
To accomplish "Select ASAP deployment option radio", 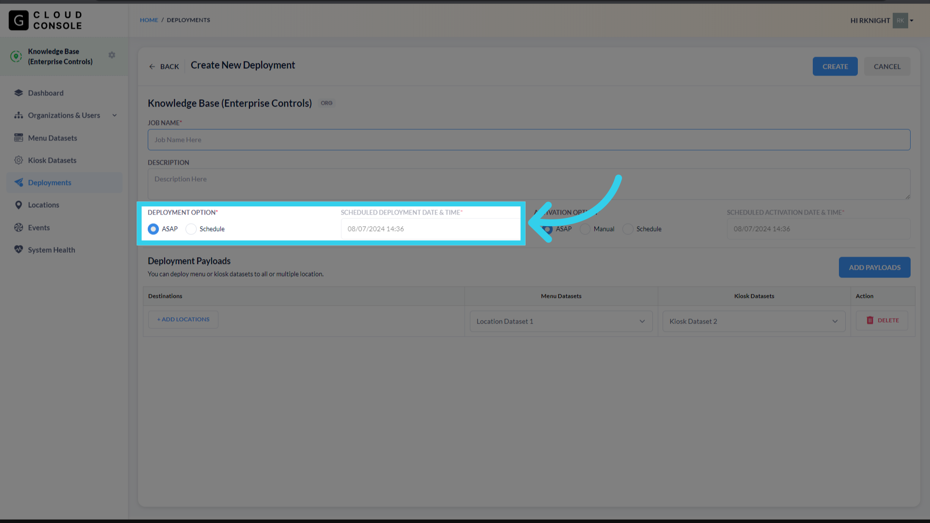I will (153, 229).
